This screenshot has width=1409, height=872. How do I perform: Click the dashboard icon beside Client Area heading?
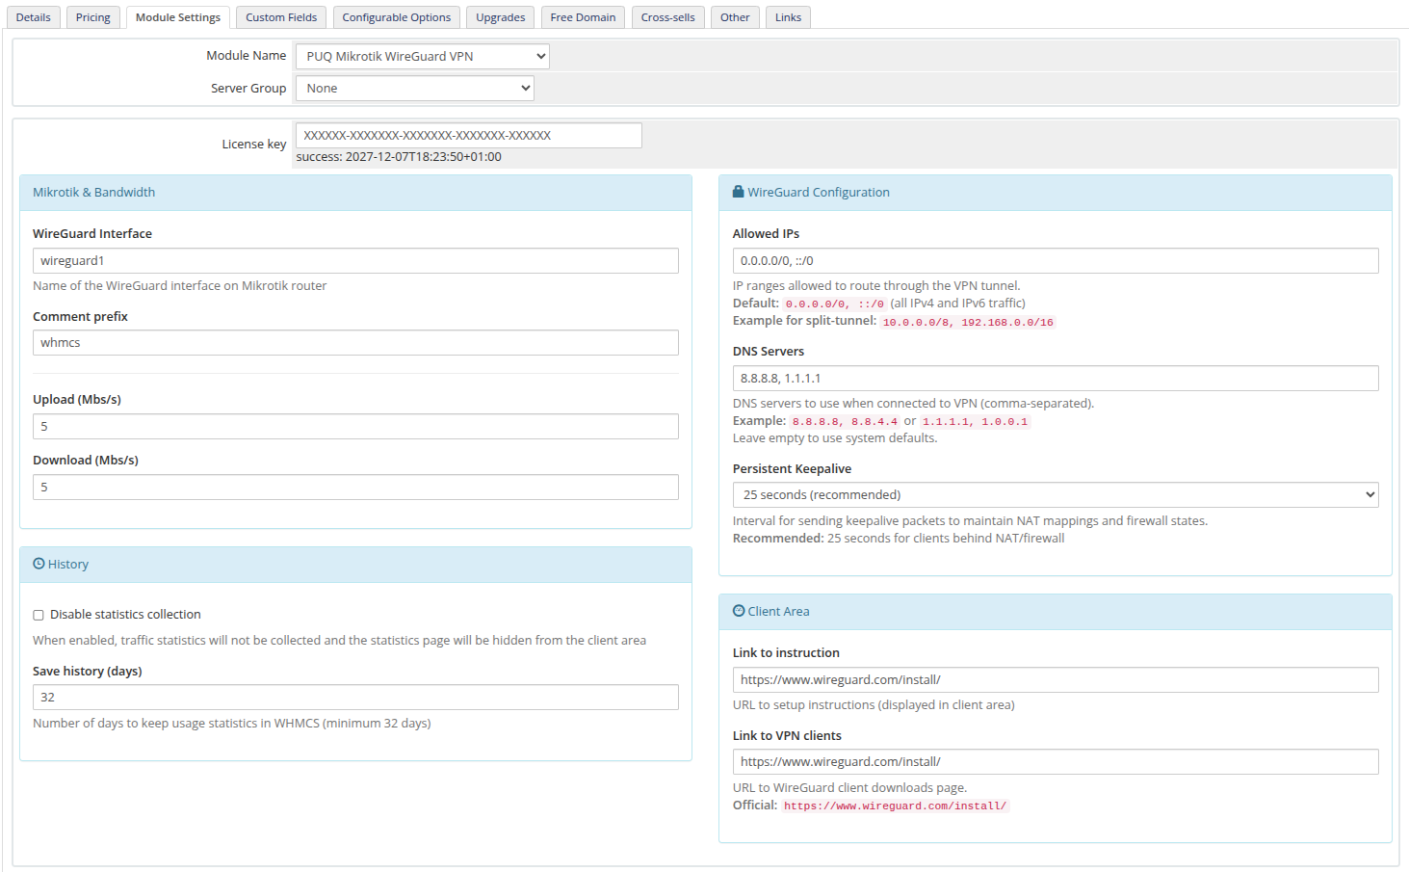pos(738,611)
